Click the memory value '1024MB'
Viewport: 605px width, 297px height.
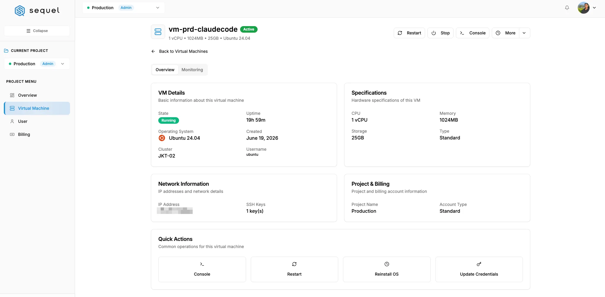[x=449, y=120]
